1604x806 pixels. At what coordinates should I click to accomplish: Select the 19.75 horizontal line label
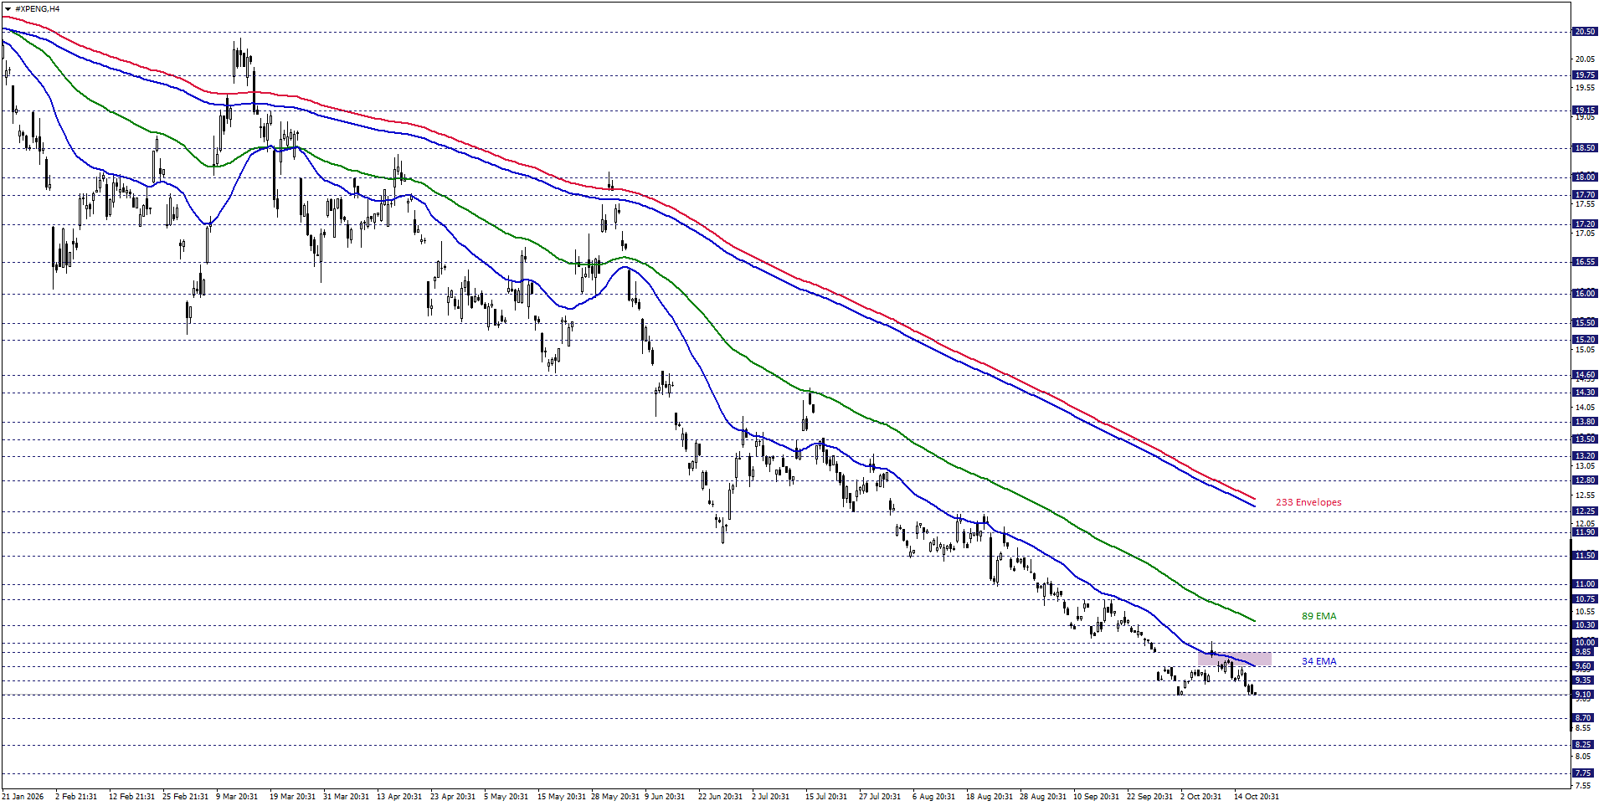tap(1585, 75)
